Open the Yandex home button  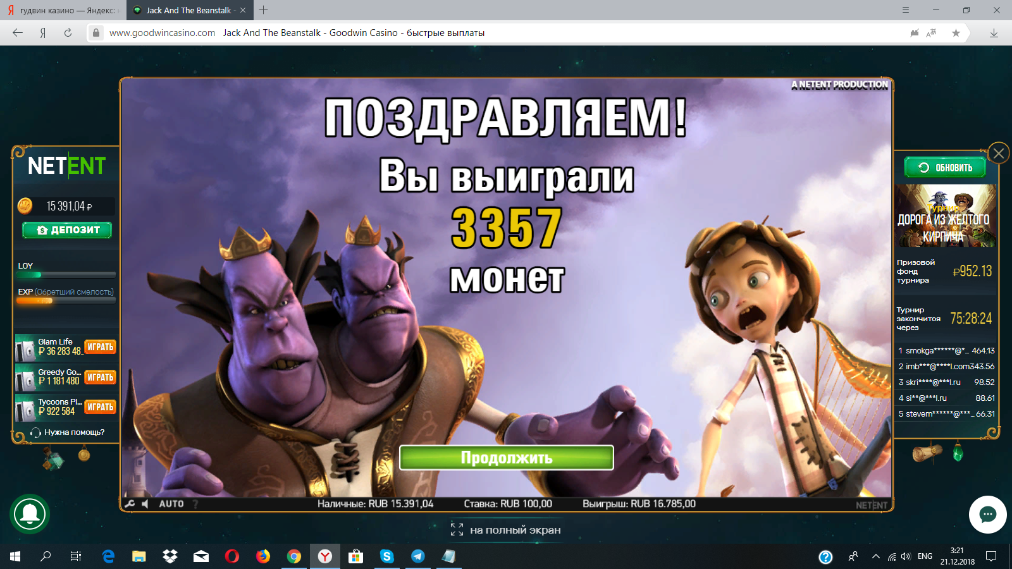43,33
